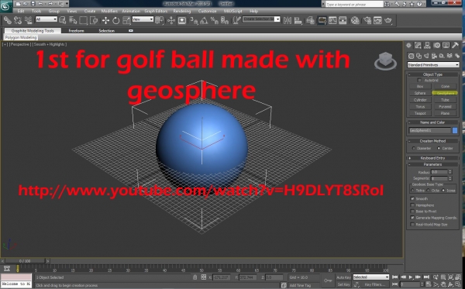
Task: Expand the Keyboard Entry rollout
Action: tap(432, 158)
